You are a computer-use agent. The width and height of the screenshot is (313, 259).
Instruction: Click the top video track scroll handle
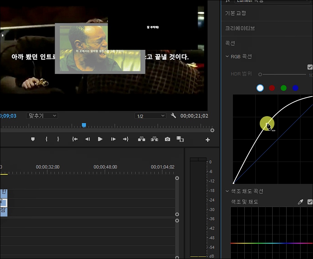pyautogui.click(x=177, y=178)
